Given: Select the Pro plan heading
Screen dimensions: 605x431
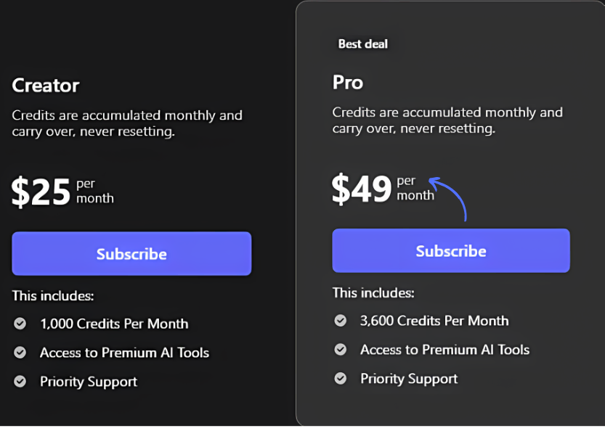Looking at the screenshot, I should (347, 83).
